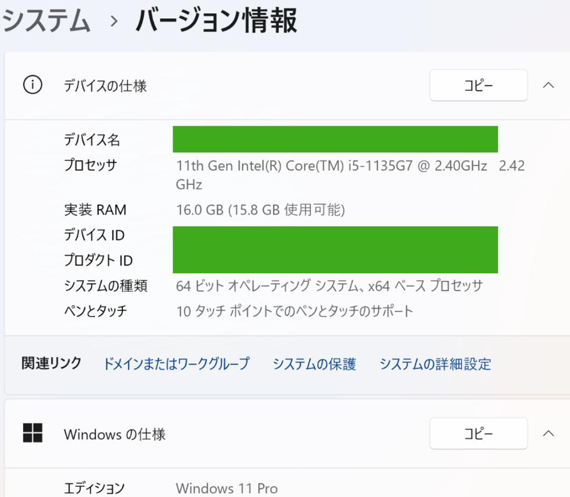Click the device specifications info icon
Screen dimensions: 570x497
(33, 85)
